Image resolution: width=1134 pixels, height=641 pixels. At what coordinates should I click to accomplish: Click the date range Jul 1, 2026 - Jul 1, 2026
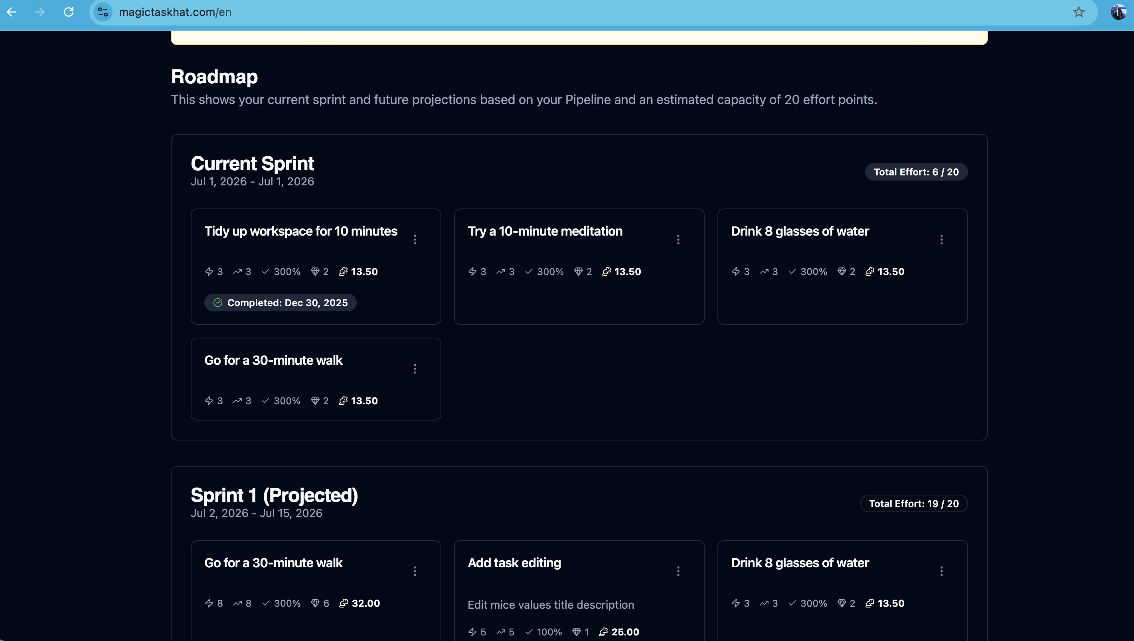point(252,181)
